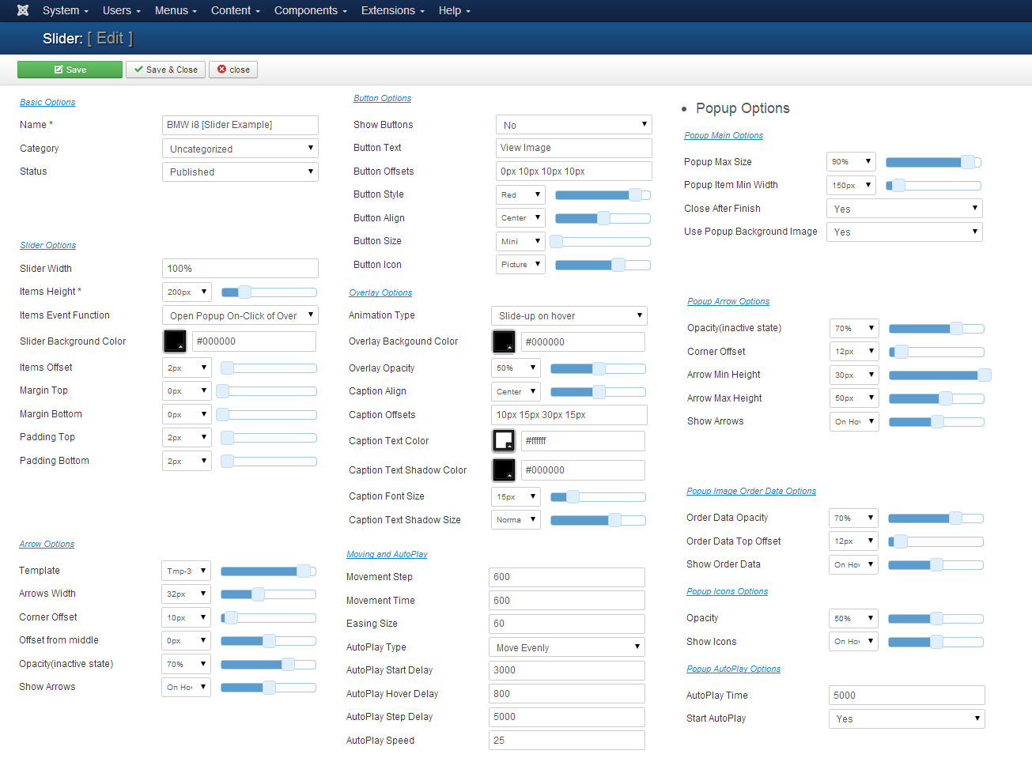Open the Close After Finish dropdown
Screen dimensions: 1032x773
pyautogui.click(x=904, y=209)
